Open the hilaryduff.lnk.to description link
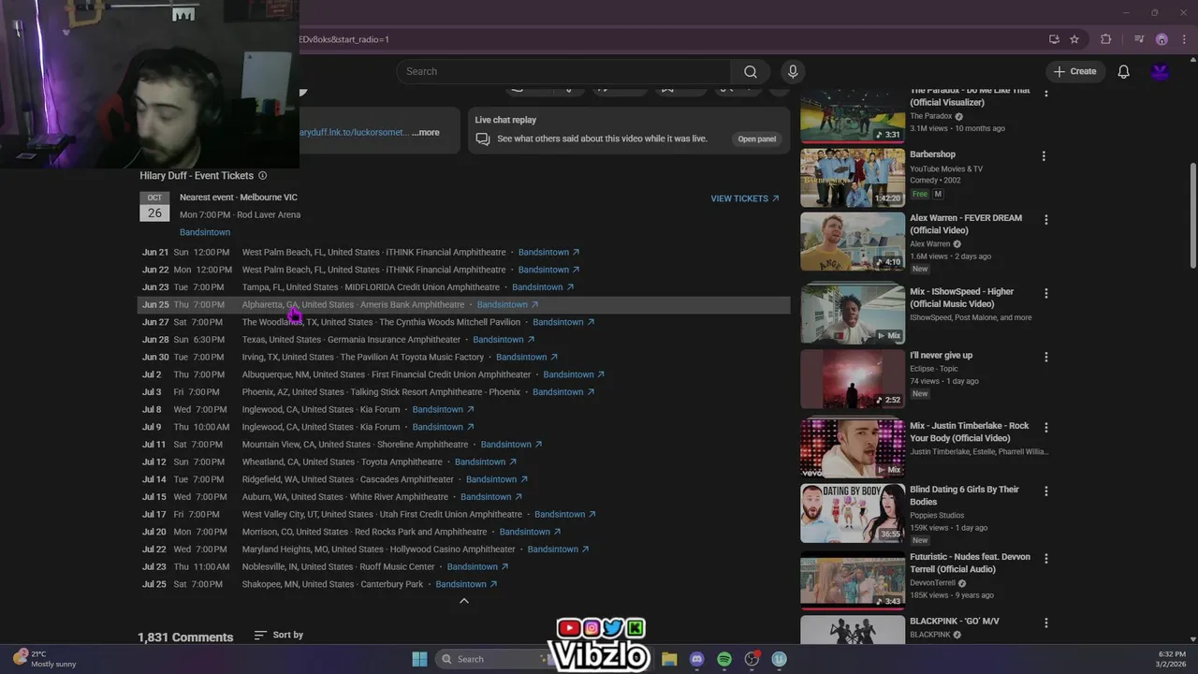The width and height of the screenshot is (1198, 674). tap(353, 133)
